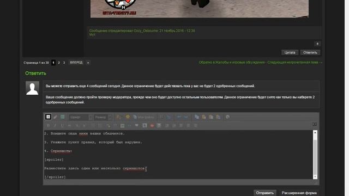This screenshot has width=349, height=196.
Task: Click the Insert Code icon
Action: [x=129, y=126]
